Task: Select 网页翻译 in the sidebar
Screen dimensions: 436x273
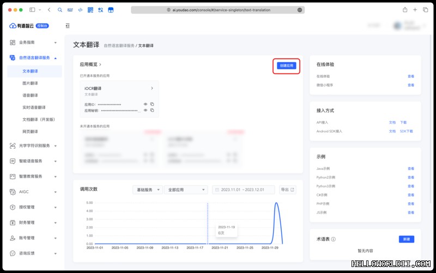Action: click(30, 131)
